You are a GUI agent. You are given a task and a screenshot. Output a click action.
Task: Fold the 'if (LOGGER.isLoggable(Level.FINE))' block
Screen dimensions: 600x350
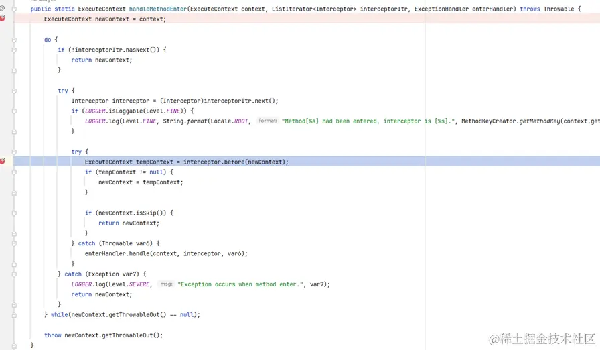[14, 111]
